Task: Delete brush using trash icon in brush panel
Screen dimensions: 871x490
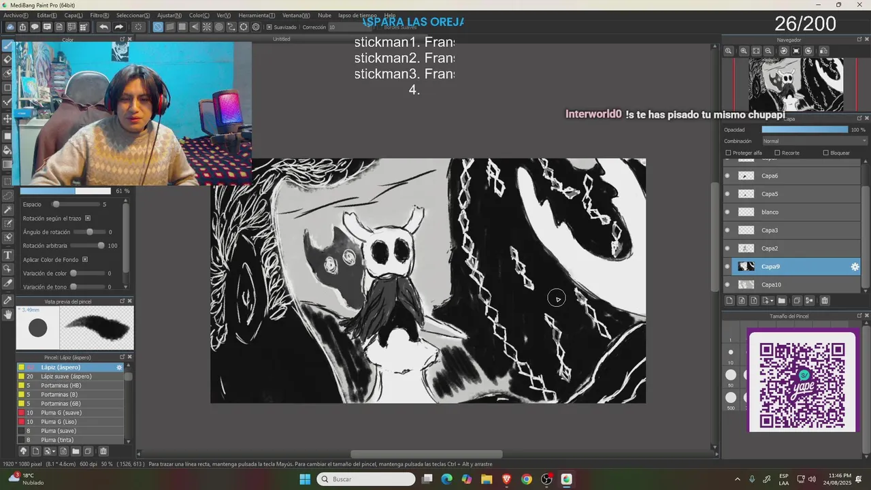Action: click(x=103, y=451)
